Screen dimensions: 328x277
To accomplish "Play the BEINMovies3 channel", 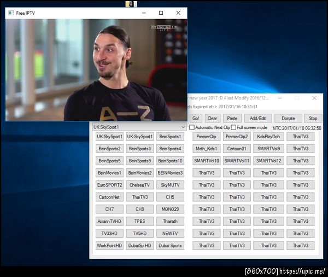I will (x=170, y=173).
